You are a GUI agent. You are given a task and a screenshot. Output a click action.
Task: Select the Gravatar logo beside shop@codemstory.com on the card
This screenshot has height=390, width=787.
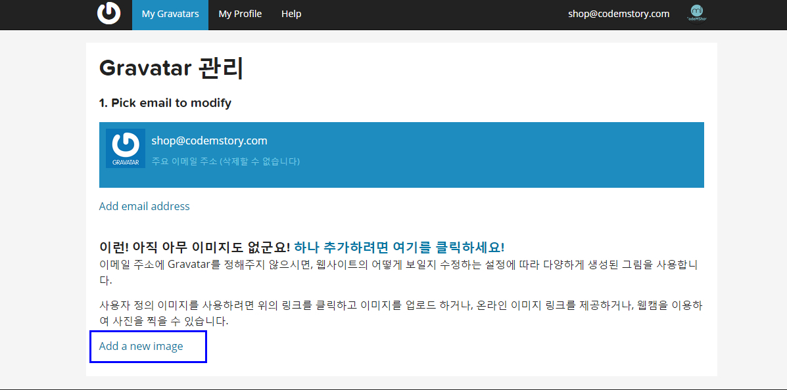[x=125, y=147]
